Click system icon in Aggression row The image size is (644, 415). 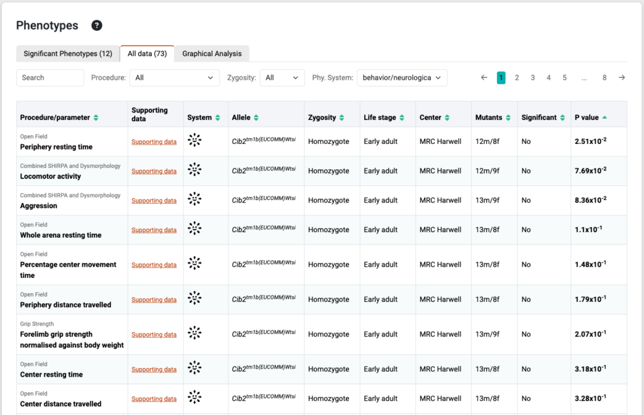click(x=194, y=199)
